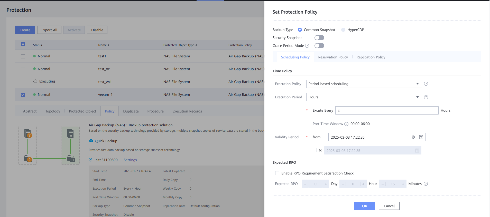Click the Expected RPO help icon
The height and width of the screenshot is (217, 490).
point(426,184)
